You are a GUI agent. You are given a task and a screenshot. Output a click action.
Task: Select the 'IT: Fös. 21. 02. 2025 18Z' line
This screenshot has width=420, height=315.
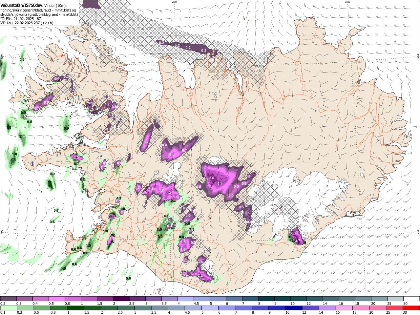click(x=21, y=19)
